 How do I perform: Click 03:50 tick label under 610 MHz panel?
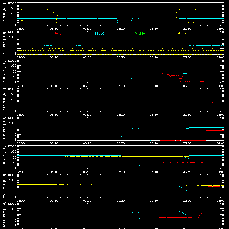pyautogui.click(x=187, y=86)
